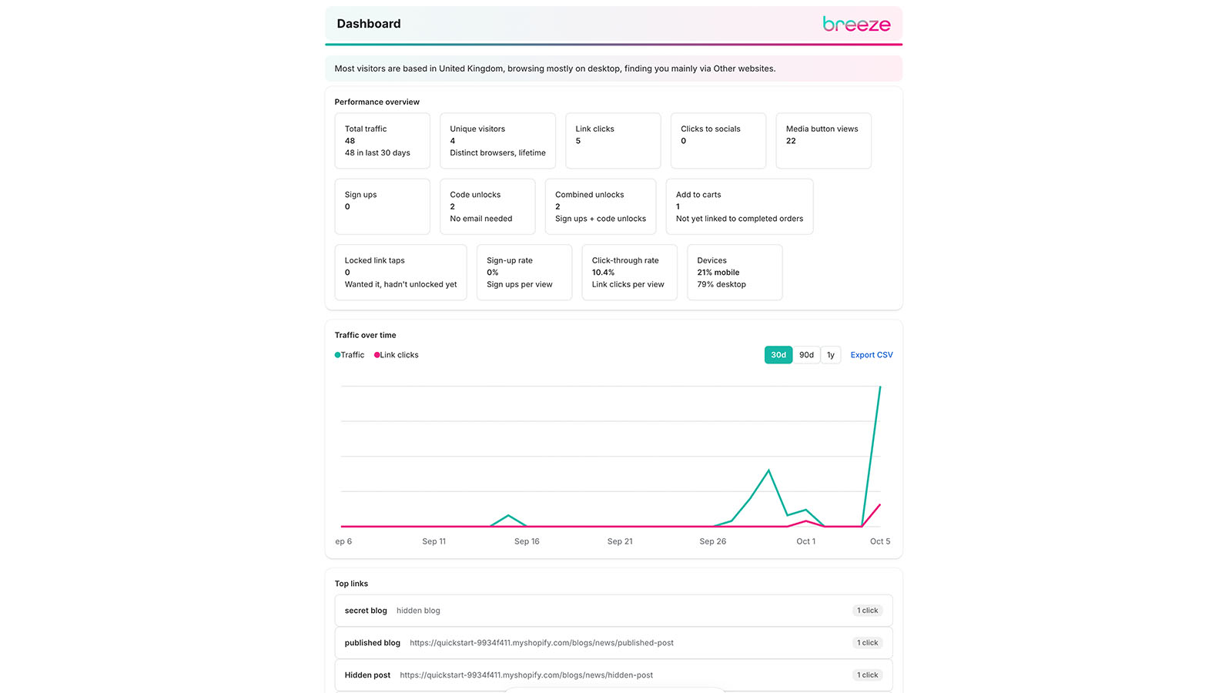Viewport: 1232px width, 693px height.
Task: Click the Dashboard heading
Action: (x=369, y=24)
